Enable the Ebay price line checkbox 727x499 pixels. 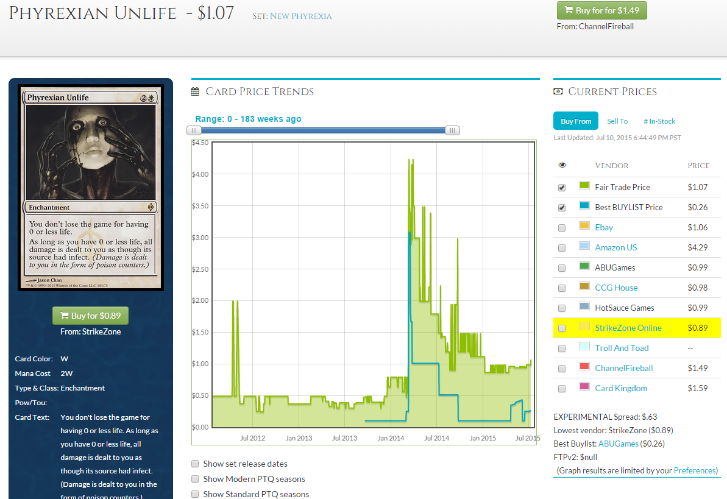click(x=562, y=228)
